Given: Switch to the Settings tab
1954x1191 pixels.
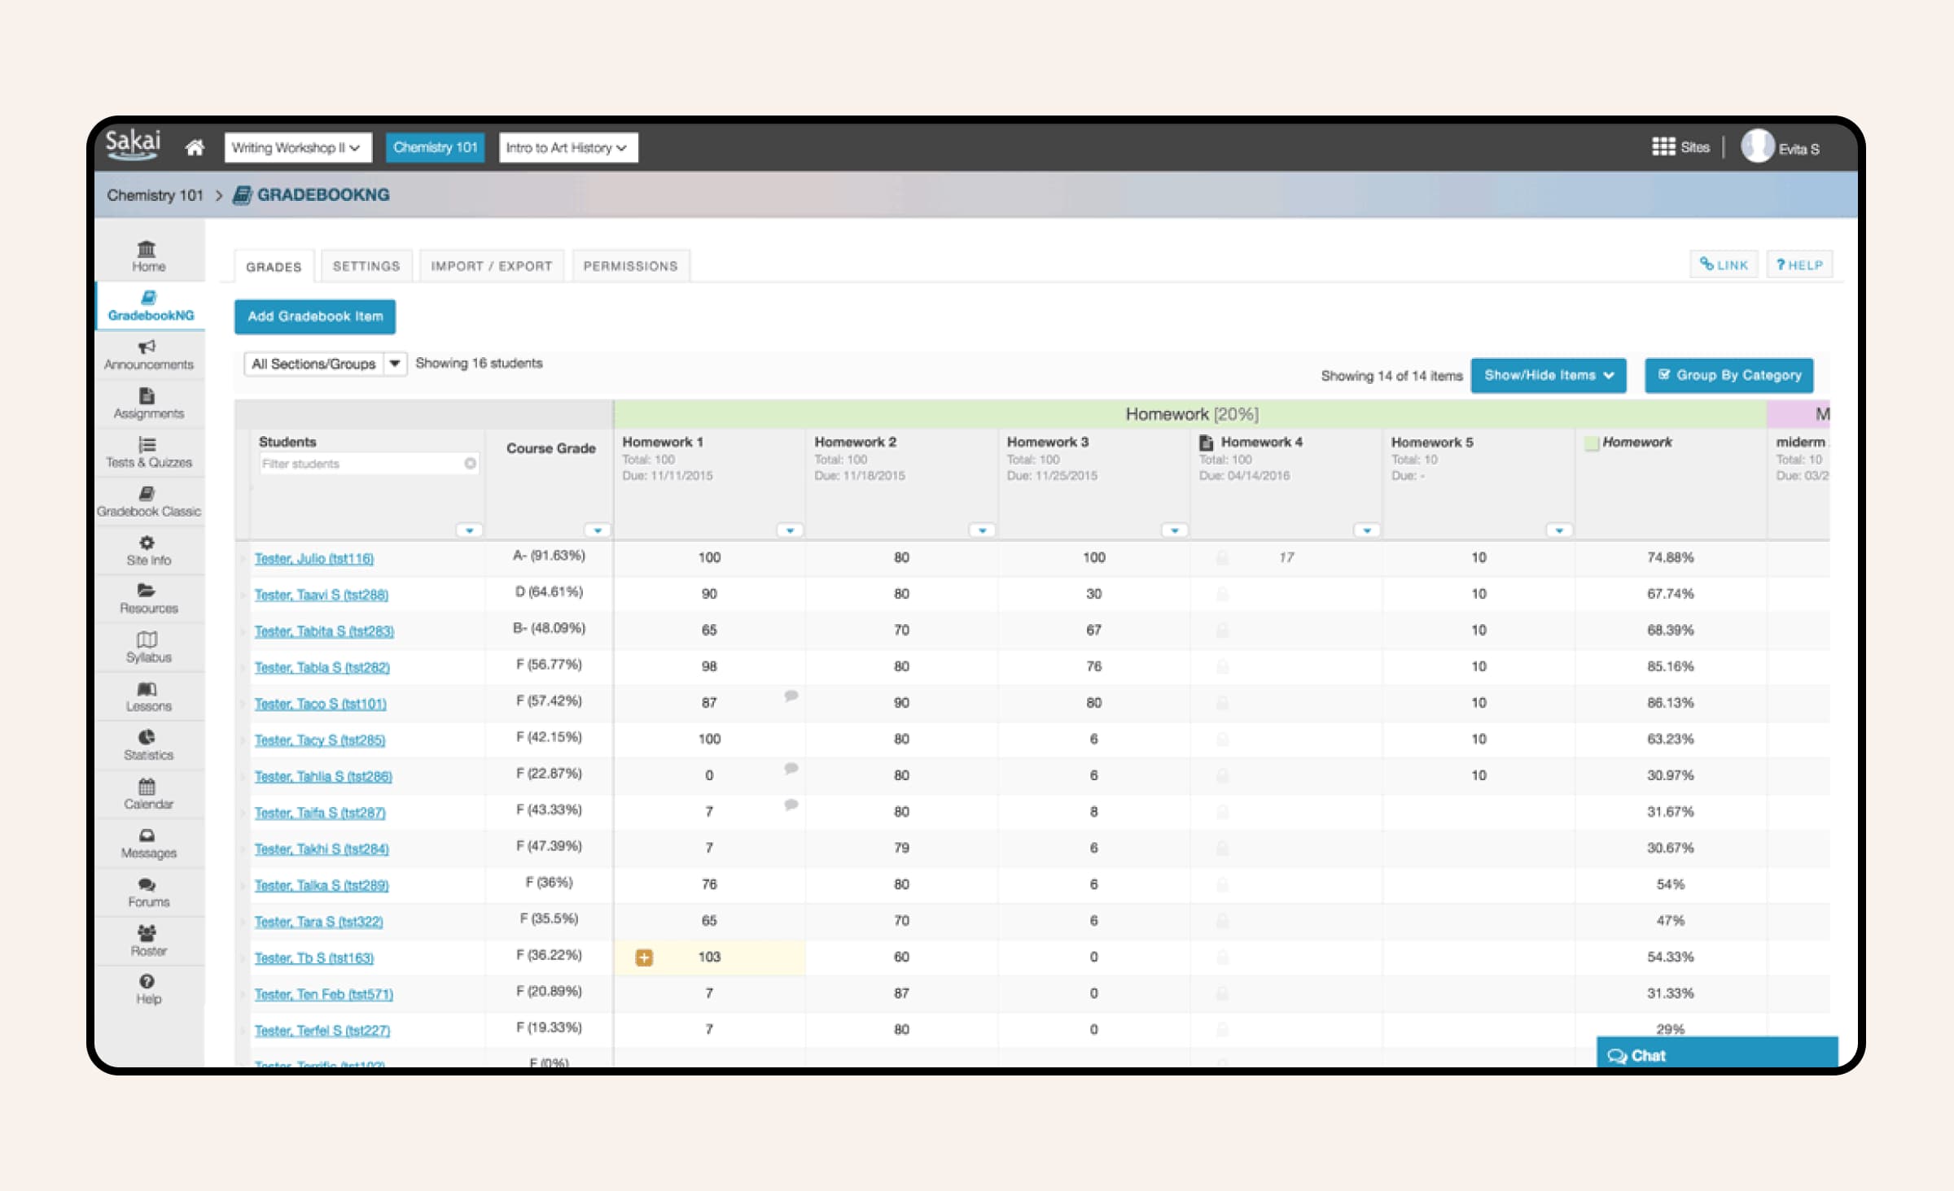Looking at the screenshot, I should [x=366, y=266].
